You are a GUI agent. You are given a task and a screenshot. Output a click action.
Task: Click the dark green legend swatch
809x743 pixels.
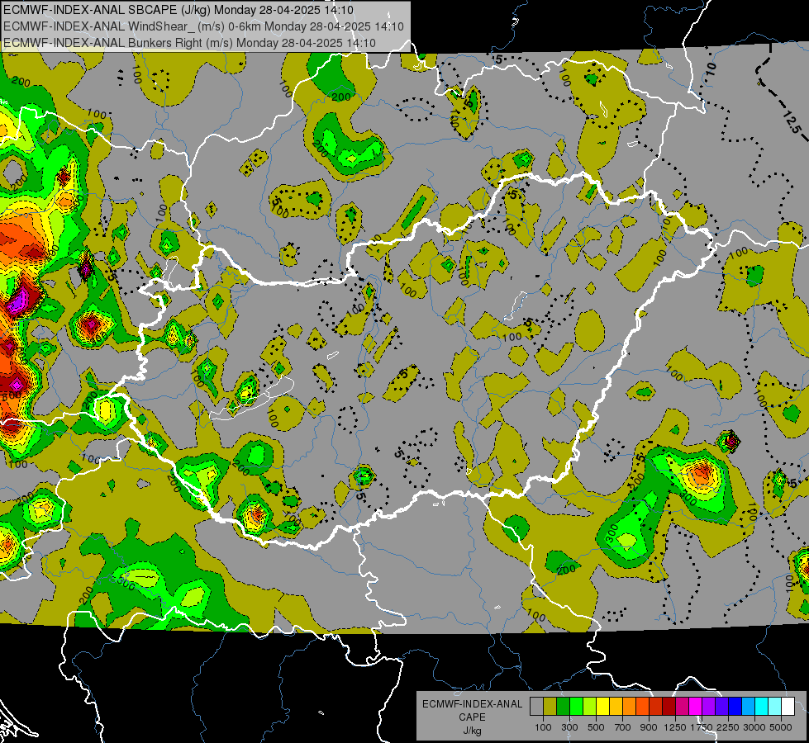pyautogui.click(x=563, y=707)
